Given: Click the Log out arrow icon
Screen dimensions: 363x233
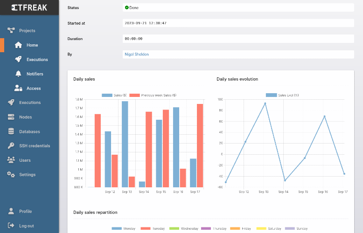Looking at the screenshot, I should 11,226.
